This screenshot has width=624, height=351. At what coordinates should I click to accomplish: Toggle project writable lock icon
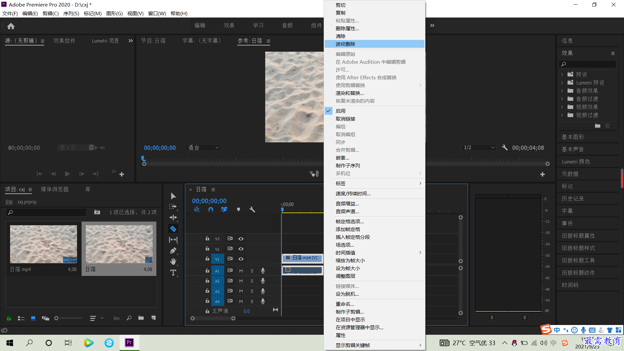9,318
